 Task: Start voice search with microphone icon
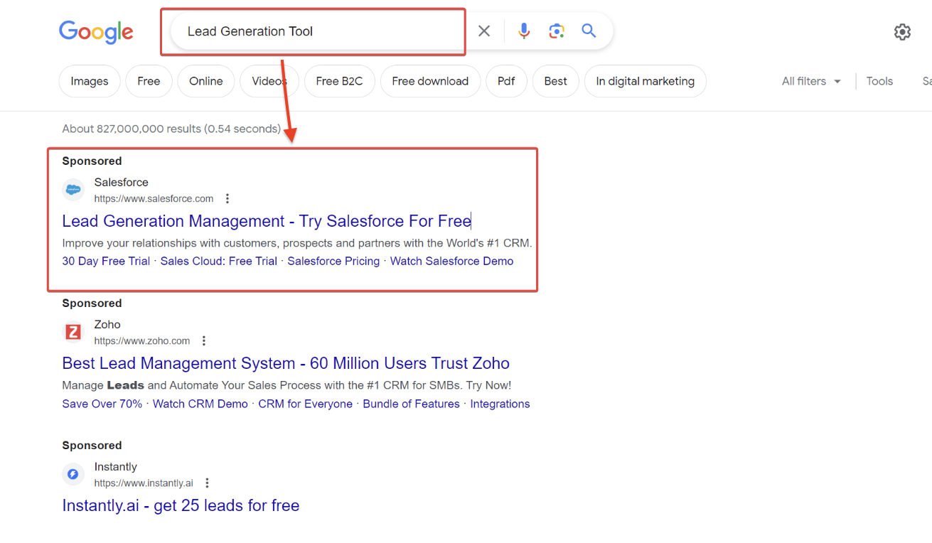[524, 31]
